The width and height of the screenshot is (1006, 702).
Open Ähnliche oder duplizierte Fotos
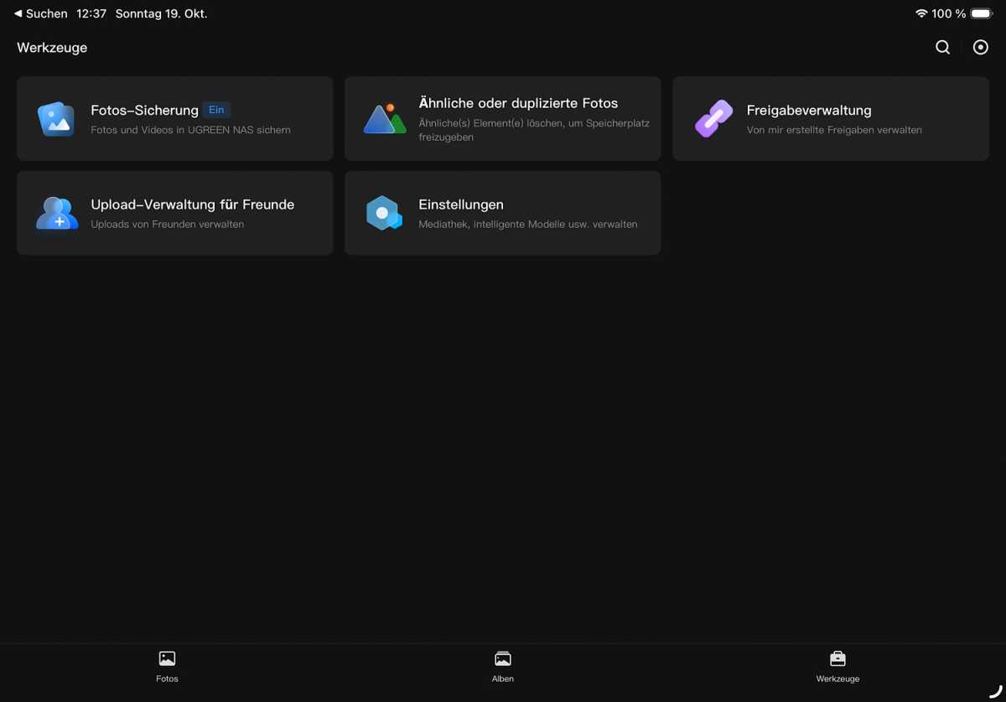(x=518, y=103)
